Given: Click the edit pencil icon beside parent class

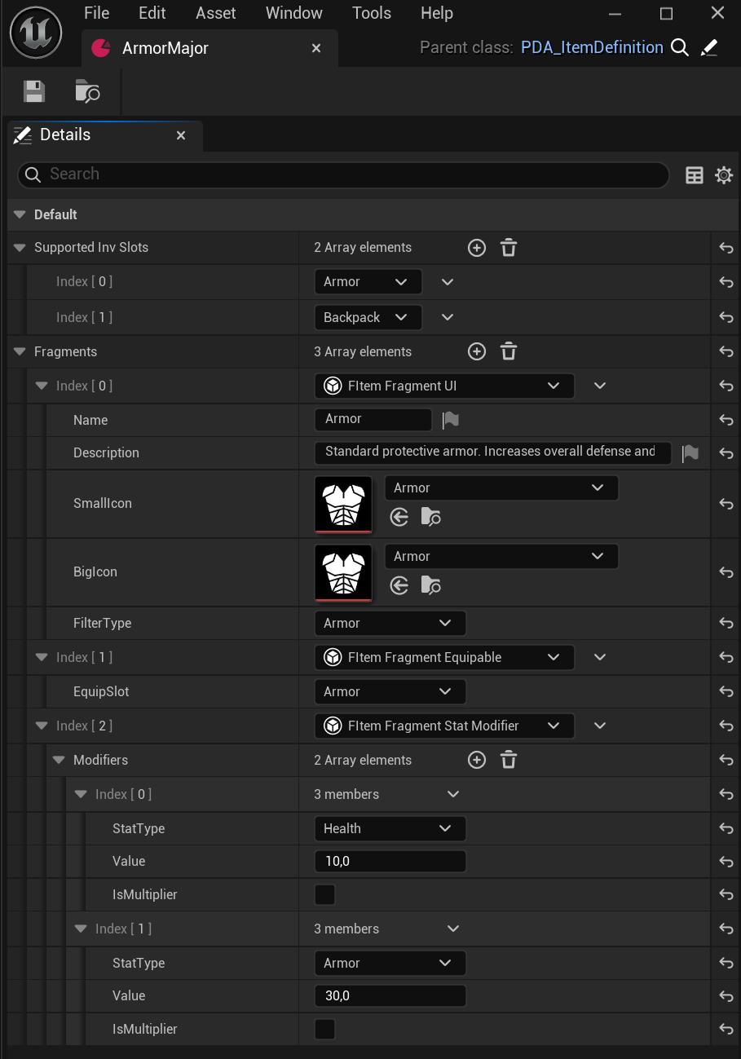Looking at the screenshot, I should click(x=709, y=48).
